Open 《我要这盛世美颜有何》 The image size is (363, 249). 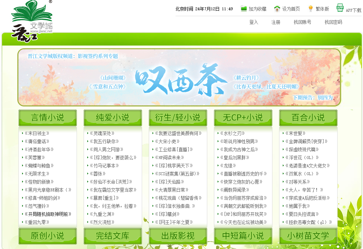178,133
